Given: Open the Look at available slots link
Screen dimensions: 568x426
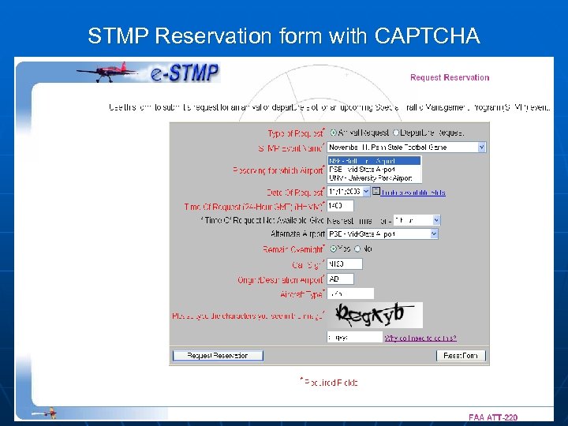Looking at the screenshot, I should click(413, 192).
